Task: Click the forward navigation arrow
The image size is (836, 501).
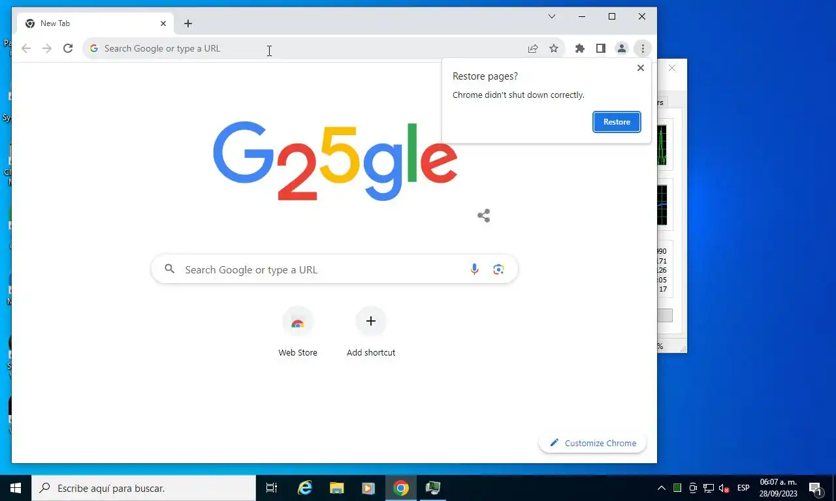Action: [47, 48]
